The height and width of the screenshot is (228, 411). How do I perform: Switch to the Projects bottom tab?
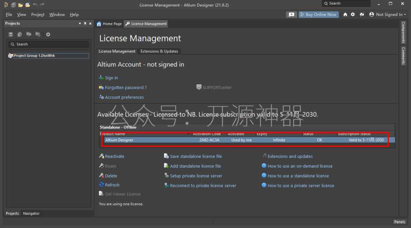click(x=12, y=213)
